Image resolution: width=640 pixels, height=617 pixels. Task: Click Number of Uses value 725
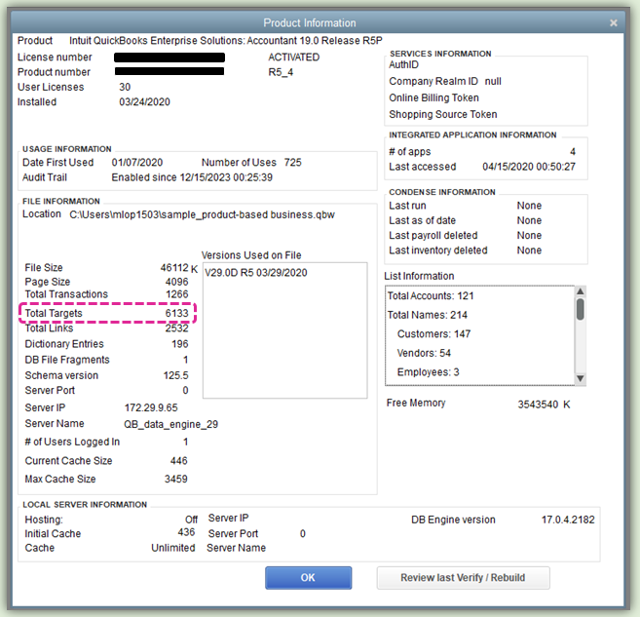293,163
